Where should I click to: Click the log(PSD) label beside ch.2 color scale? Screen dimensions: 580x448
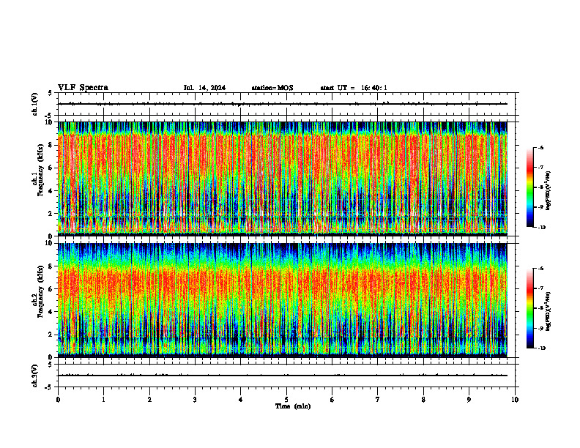(549, 311)
